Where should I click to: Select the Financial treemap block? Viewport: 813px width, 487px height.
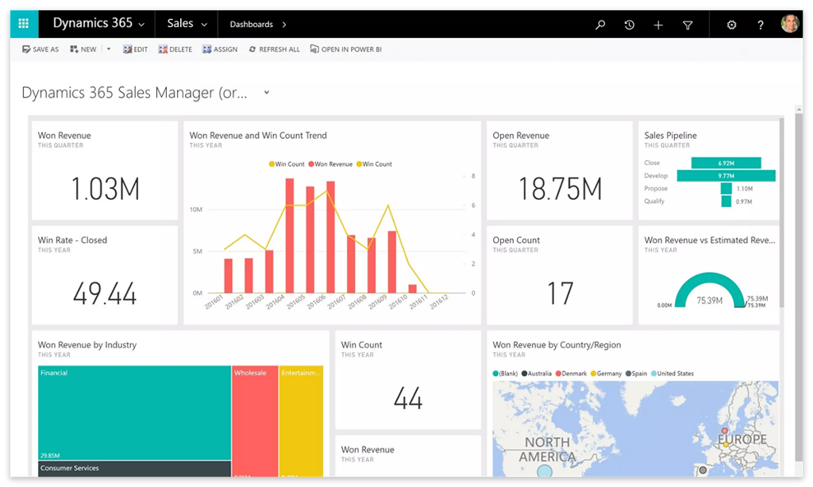(x=134, y=413)
